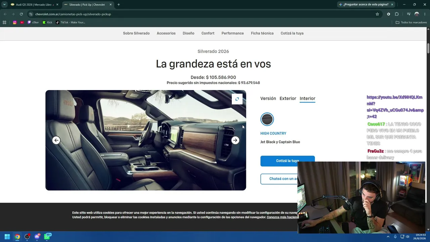The width and height of the screenshot is (430, 242).
Task: Click the Silverado 2026 subtitle
Action: point(213,51)
